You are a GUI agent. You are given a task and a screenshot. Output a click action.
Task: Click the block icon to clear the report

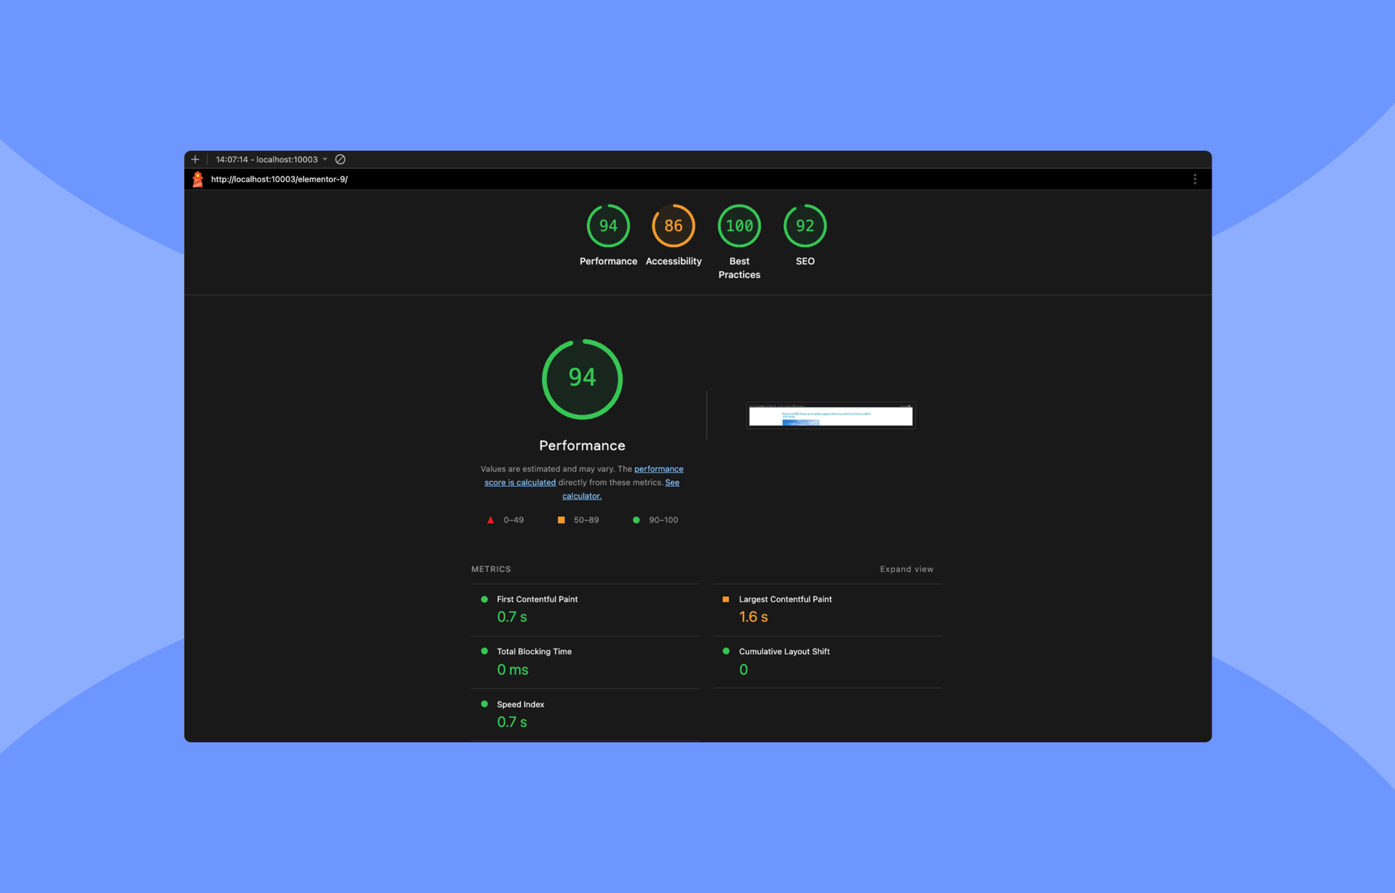click(x=340, y=159)
